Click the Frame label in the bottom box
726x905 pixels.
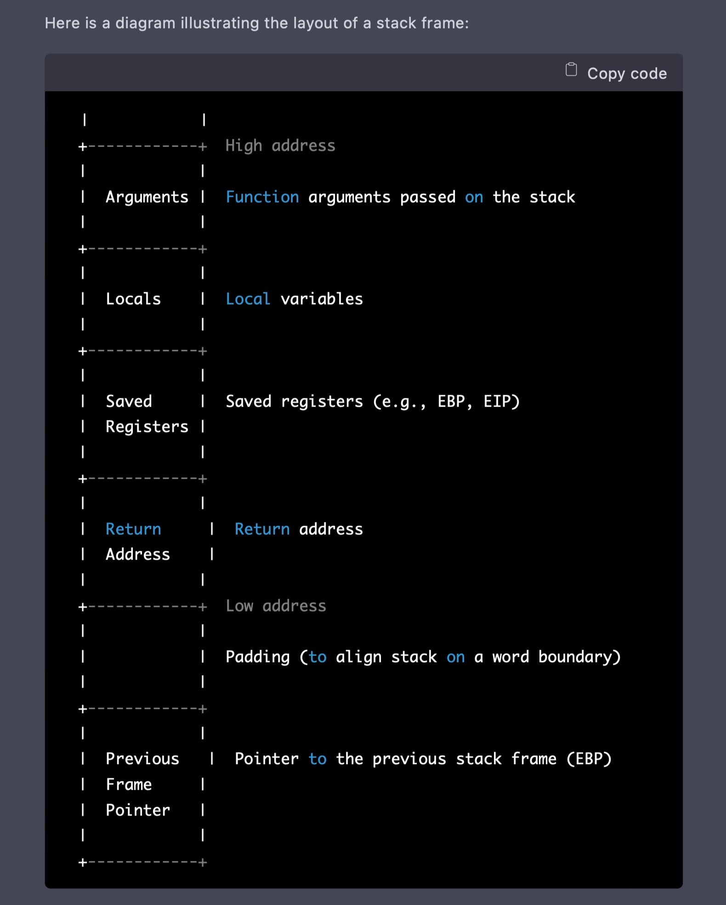129,785
